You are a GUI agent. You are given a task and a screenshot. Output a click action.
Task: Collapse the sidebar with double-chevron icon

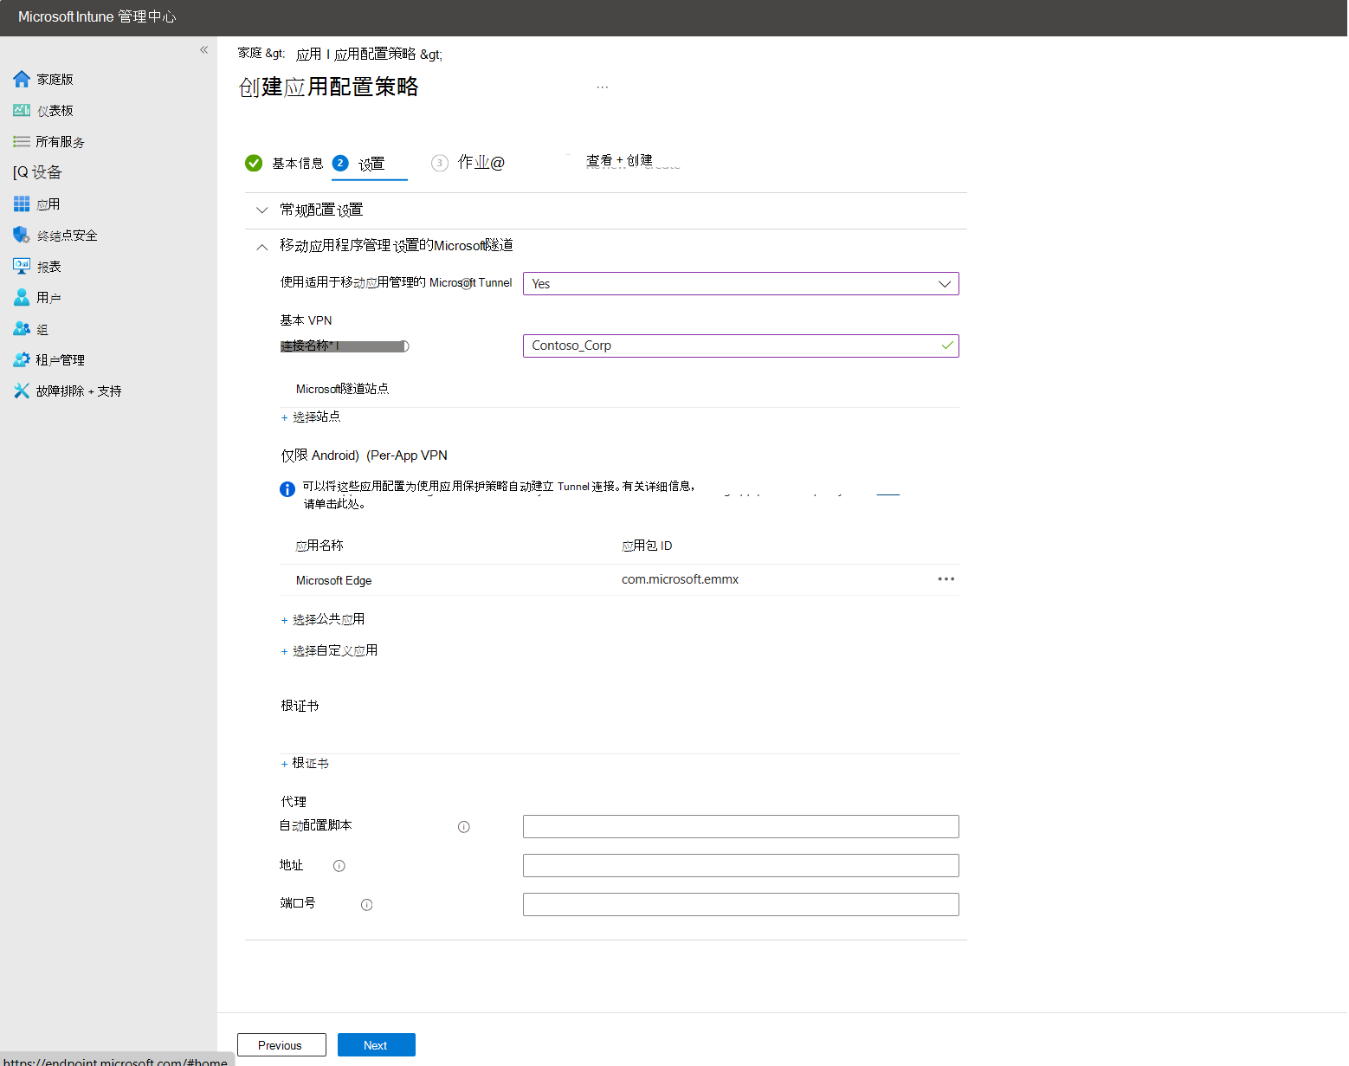pos(203,49)
